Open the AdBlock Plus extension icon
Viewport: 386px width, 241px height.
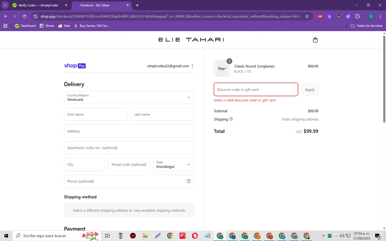[x=320, y=16]
